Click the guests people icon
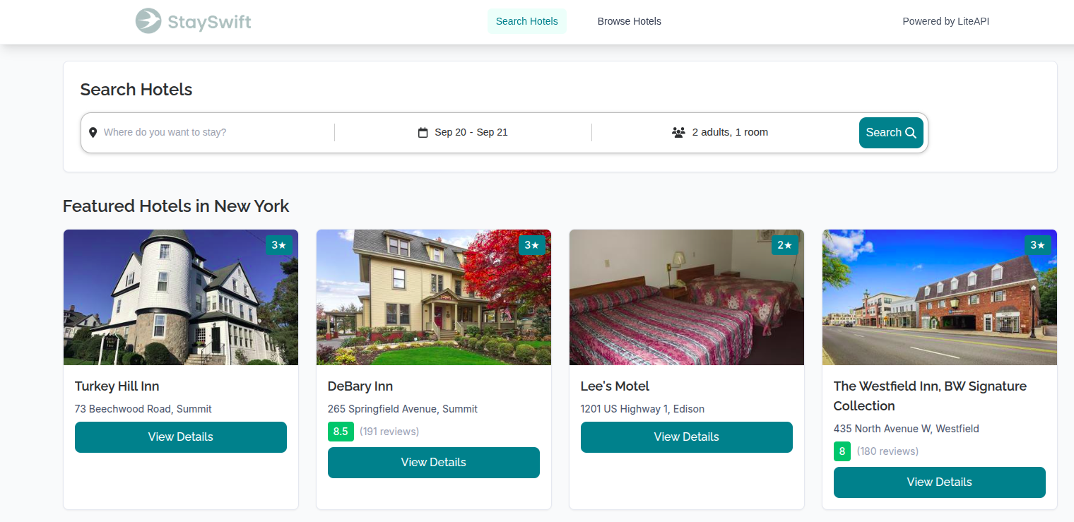 [678, 133]
